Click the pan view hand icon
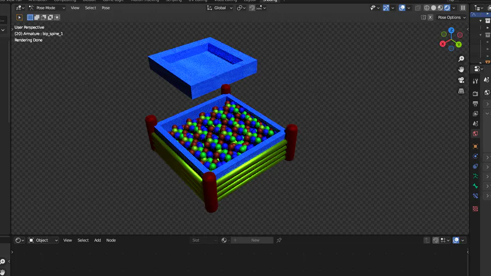This screenshot has height=276, width=491. pos(461,69)
